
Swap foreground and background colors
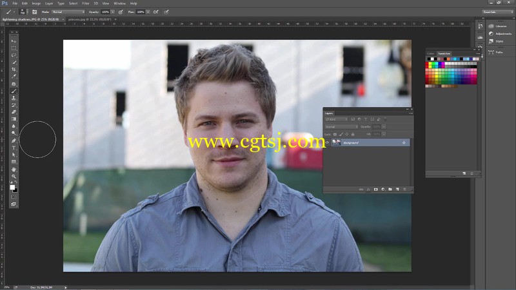[15, 182]
